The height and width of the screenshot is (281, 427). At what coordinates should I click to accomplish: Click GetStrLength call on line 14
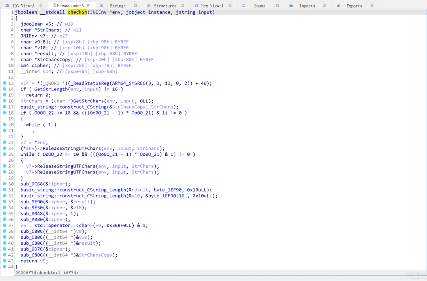(x=51, y=89)
